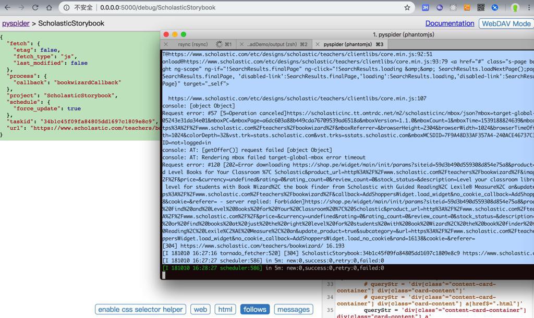Image resolution: width=534 pixels, height=318 pixels.
Task: Click the "url" line in task JSON
Action: click(83, 128)
